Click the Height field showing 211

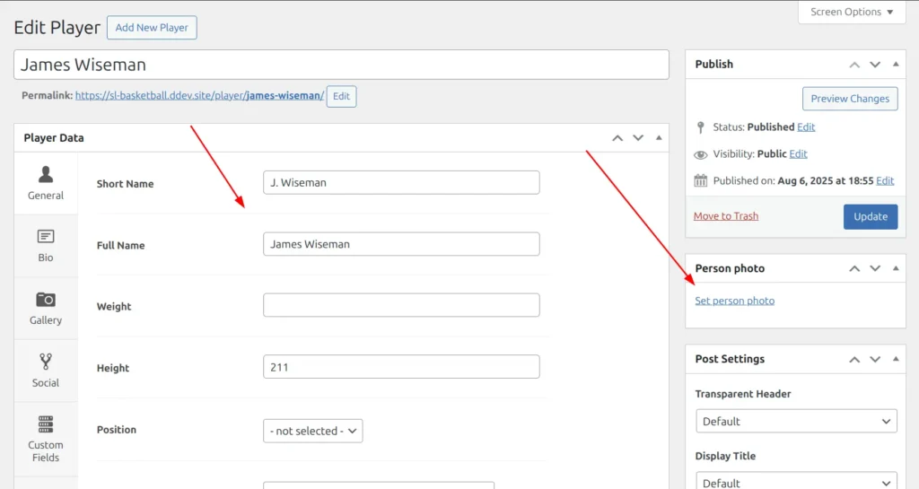click(x=401, y=367)
